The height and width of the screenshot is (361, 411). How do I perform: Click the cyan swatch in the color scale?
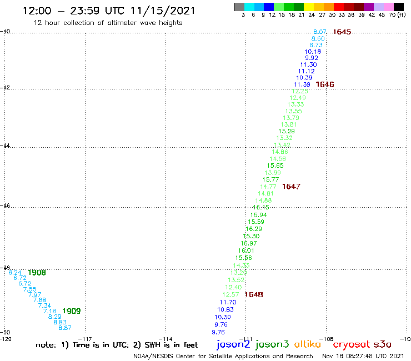click(249, 7)
